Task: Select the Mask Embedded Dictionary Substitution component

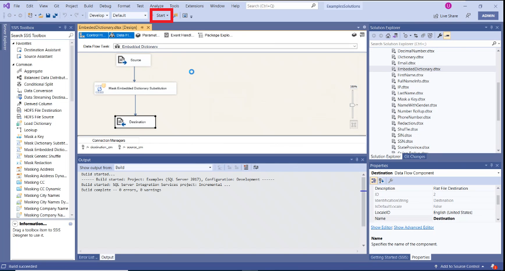Action: (136, 88)
